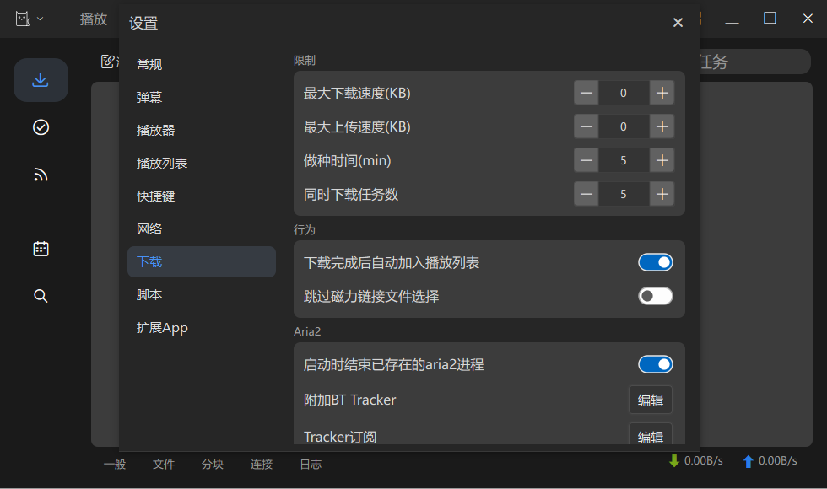Image resolution: width=827 pixels, height=489 pixels.
Task: Open the 扩展App settings category
Action: tap(202, 328)
